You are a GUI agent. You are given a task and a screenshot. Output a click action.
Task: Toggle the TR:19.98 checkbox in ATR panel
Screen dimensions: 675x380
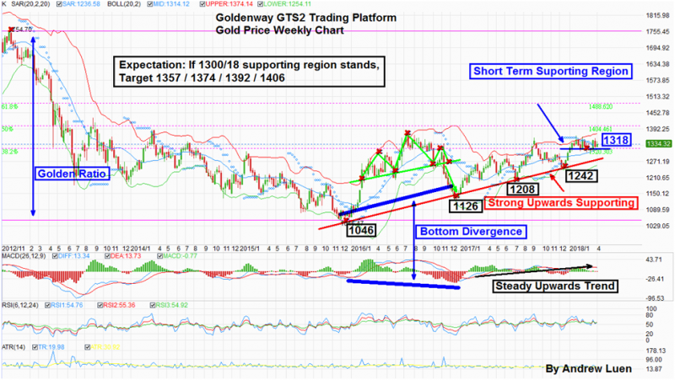click(35, 346)
